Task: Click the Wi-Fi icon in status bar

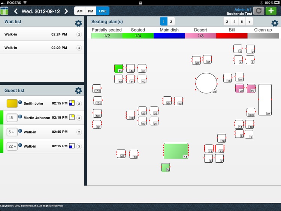Action: point(25,3)
